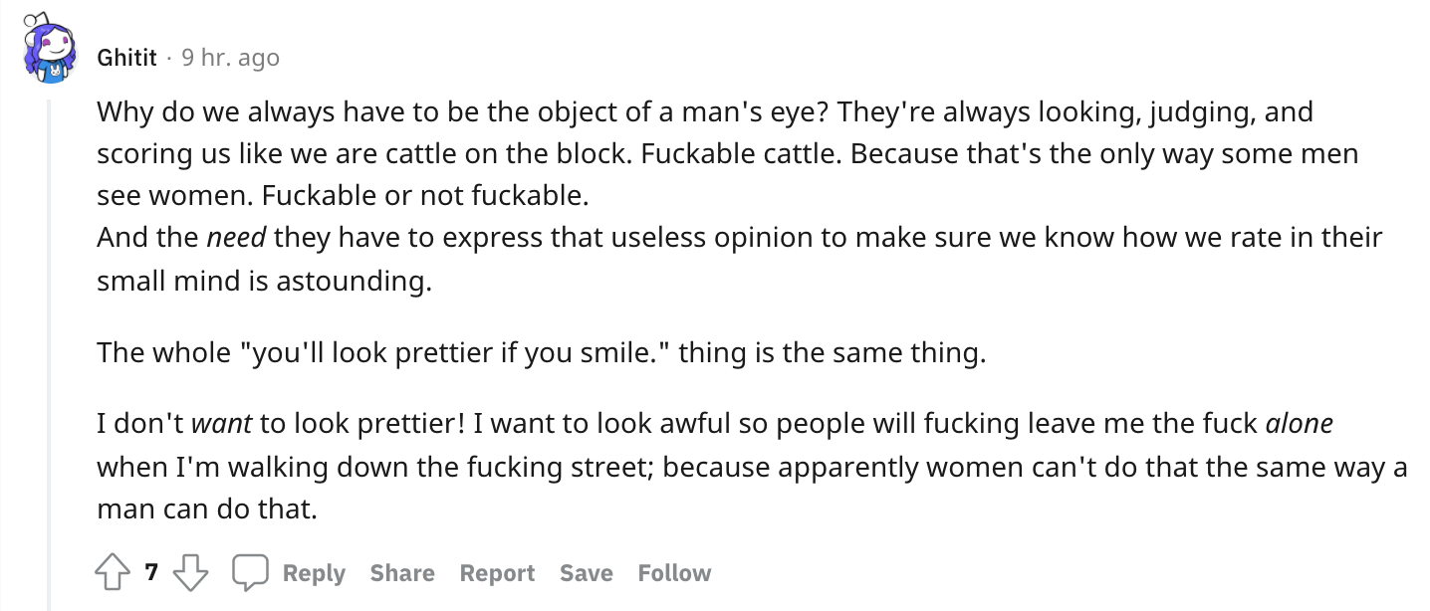Share this comment
The height and width of the screenshot is (611, 1430).
pyautogui.click(x=402, y=573)
